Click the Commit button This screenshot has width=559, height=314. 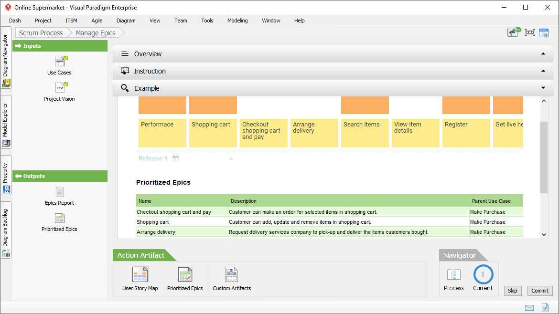tap(540, 291)
